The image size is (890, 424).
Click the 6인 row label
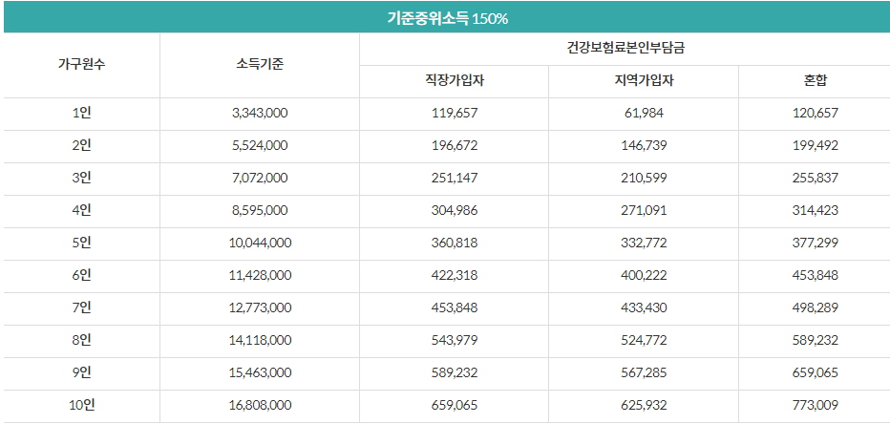(x=82, y=275)
